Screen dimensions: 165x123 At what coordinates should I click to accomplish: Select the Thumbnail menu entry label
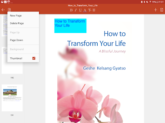16,58
